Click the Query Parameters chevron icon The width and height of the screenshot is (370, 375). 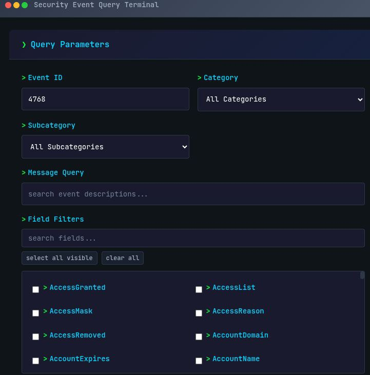pos(24,45)
